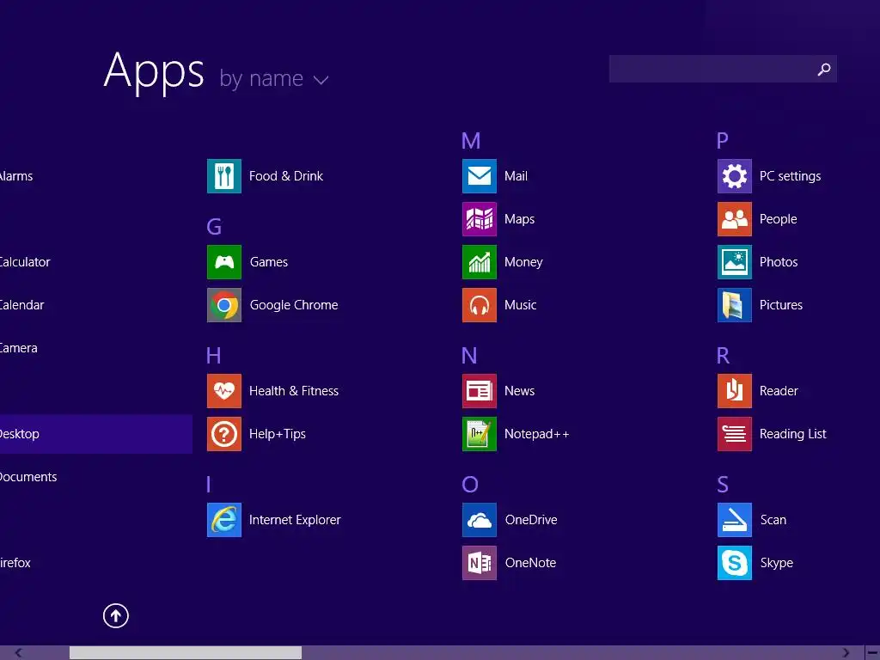
Task: Click the 'Reading List' label
Action: point(792,434)
